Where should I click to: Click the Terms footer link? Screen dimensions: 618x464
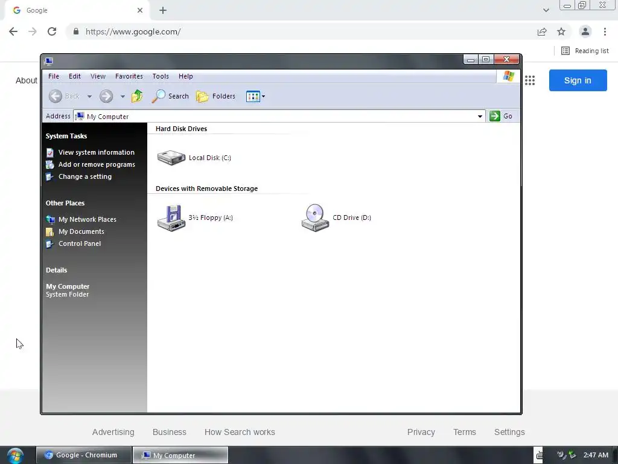(465, 432)
